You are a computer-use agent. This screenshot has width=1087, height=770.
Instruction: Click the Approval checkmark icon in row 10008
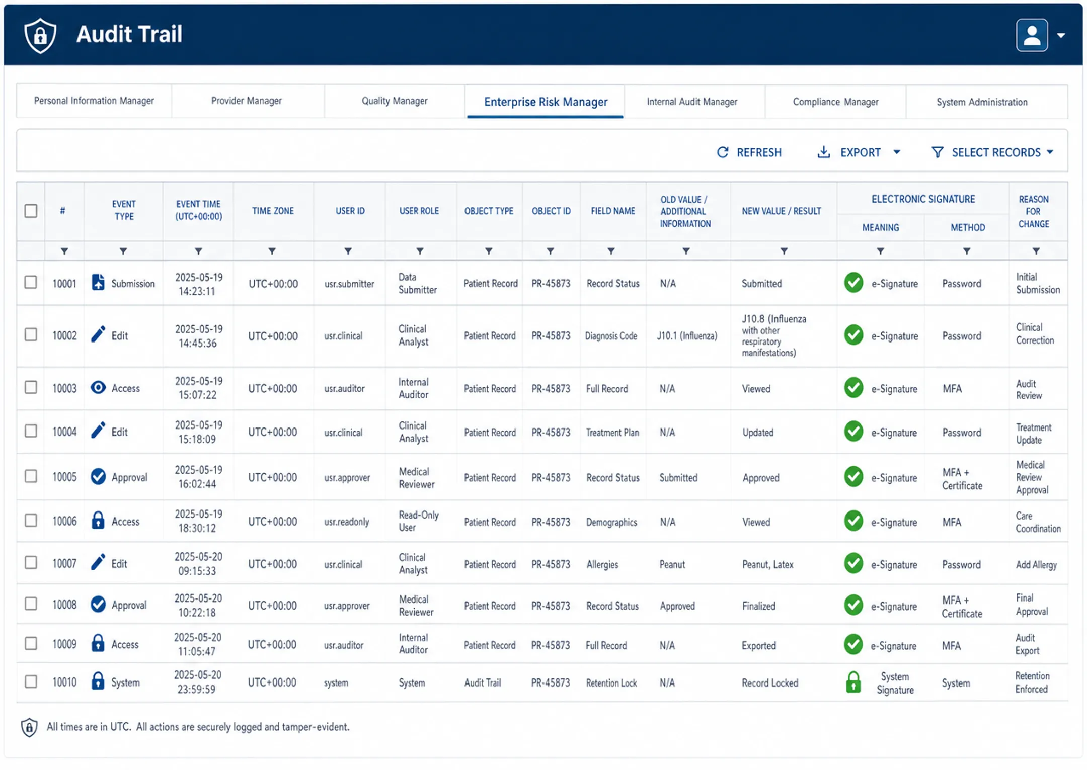click(98, 604)
